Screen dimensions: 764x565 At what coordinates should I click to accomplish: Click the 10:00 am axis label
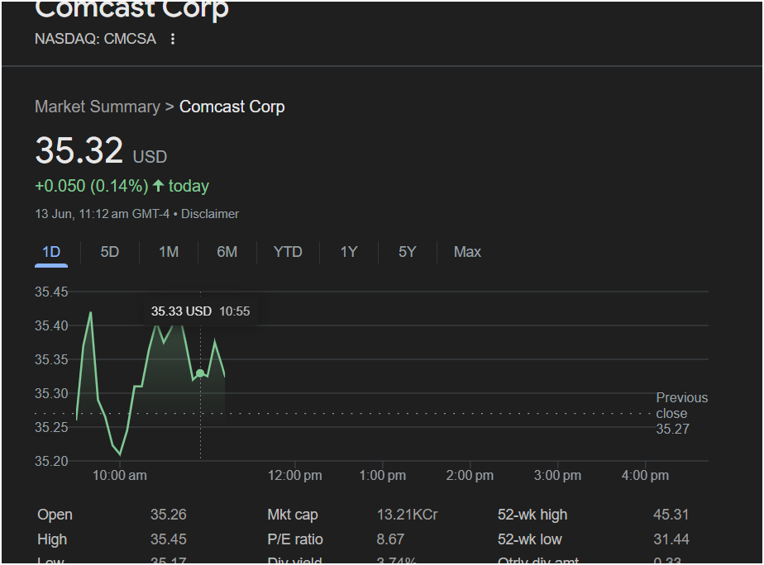click(120, 476)
